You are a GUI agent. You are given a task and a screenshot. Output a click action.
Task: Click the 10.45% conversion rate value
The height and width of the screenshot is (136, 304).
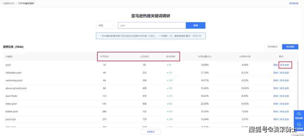click(245, 88)
